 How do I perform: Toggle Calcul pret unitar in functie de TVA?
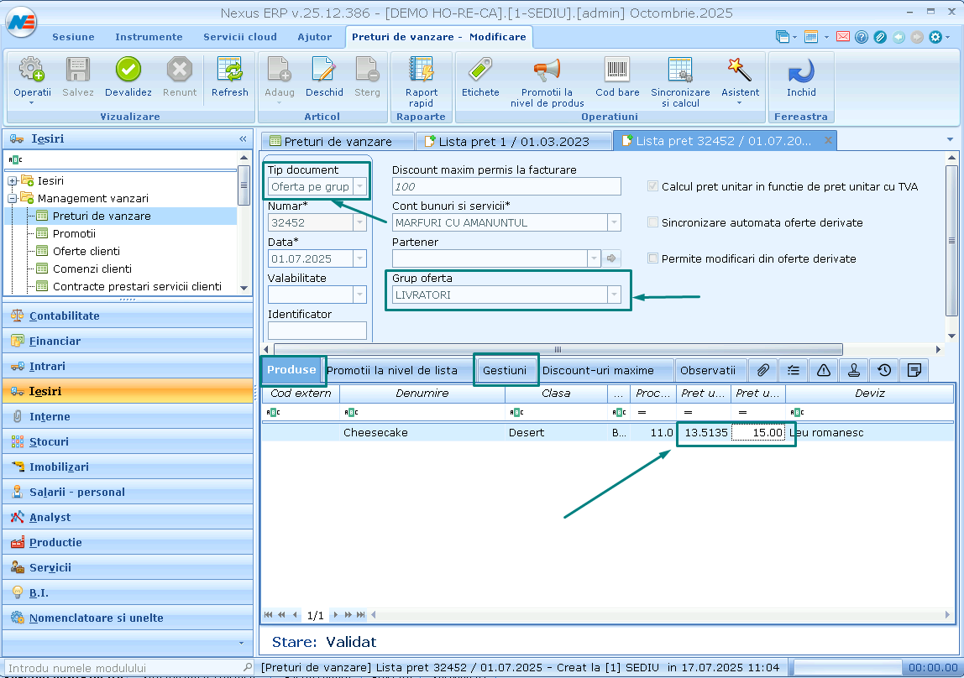[x=653, y=187]
